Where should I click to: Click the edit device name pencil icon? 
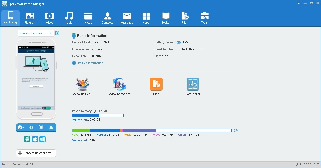57,33
